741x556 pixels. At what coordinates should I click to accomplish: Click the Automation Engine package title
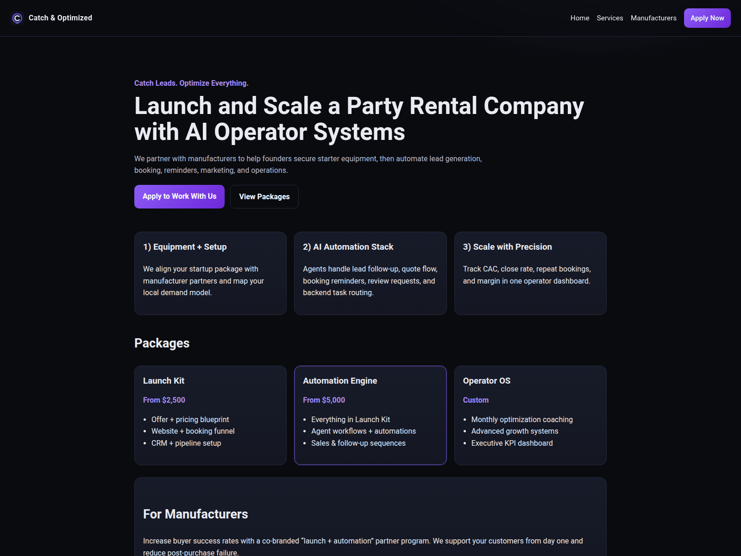click(x=340, y=381)
